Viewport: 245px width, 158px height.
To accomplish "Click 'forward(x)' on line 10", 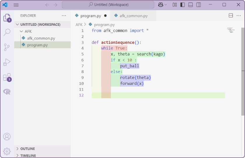I will [132, 83].
